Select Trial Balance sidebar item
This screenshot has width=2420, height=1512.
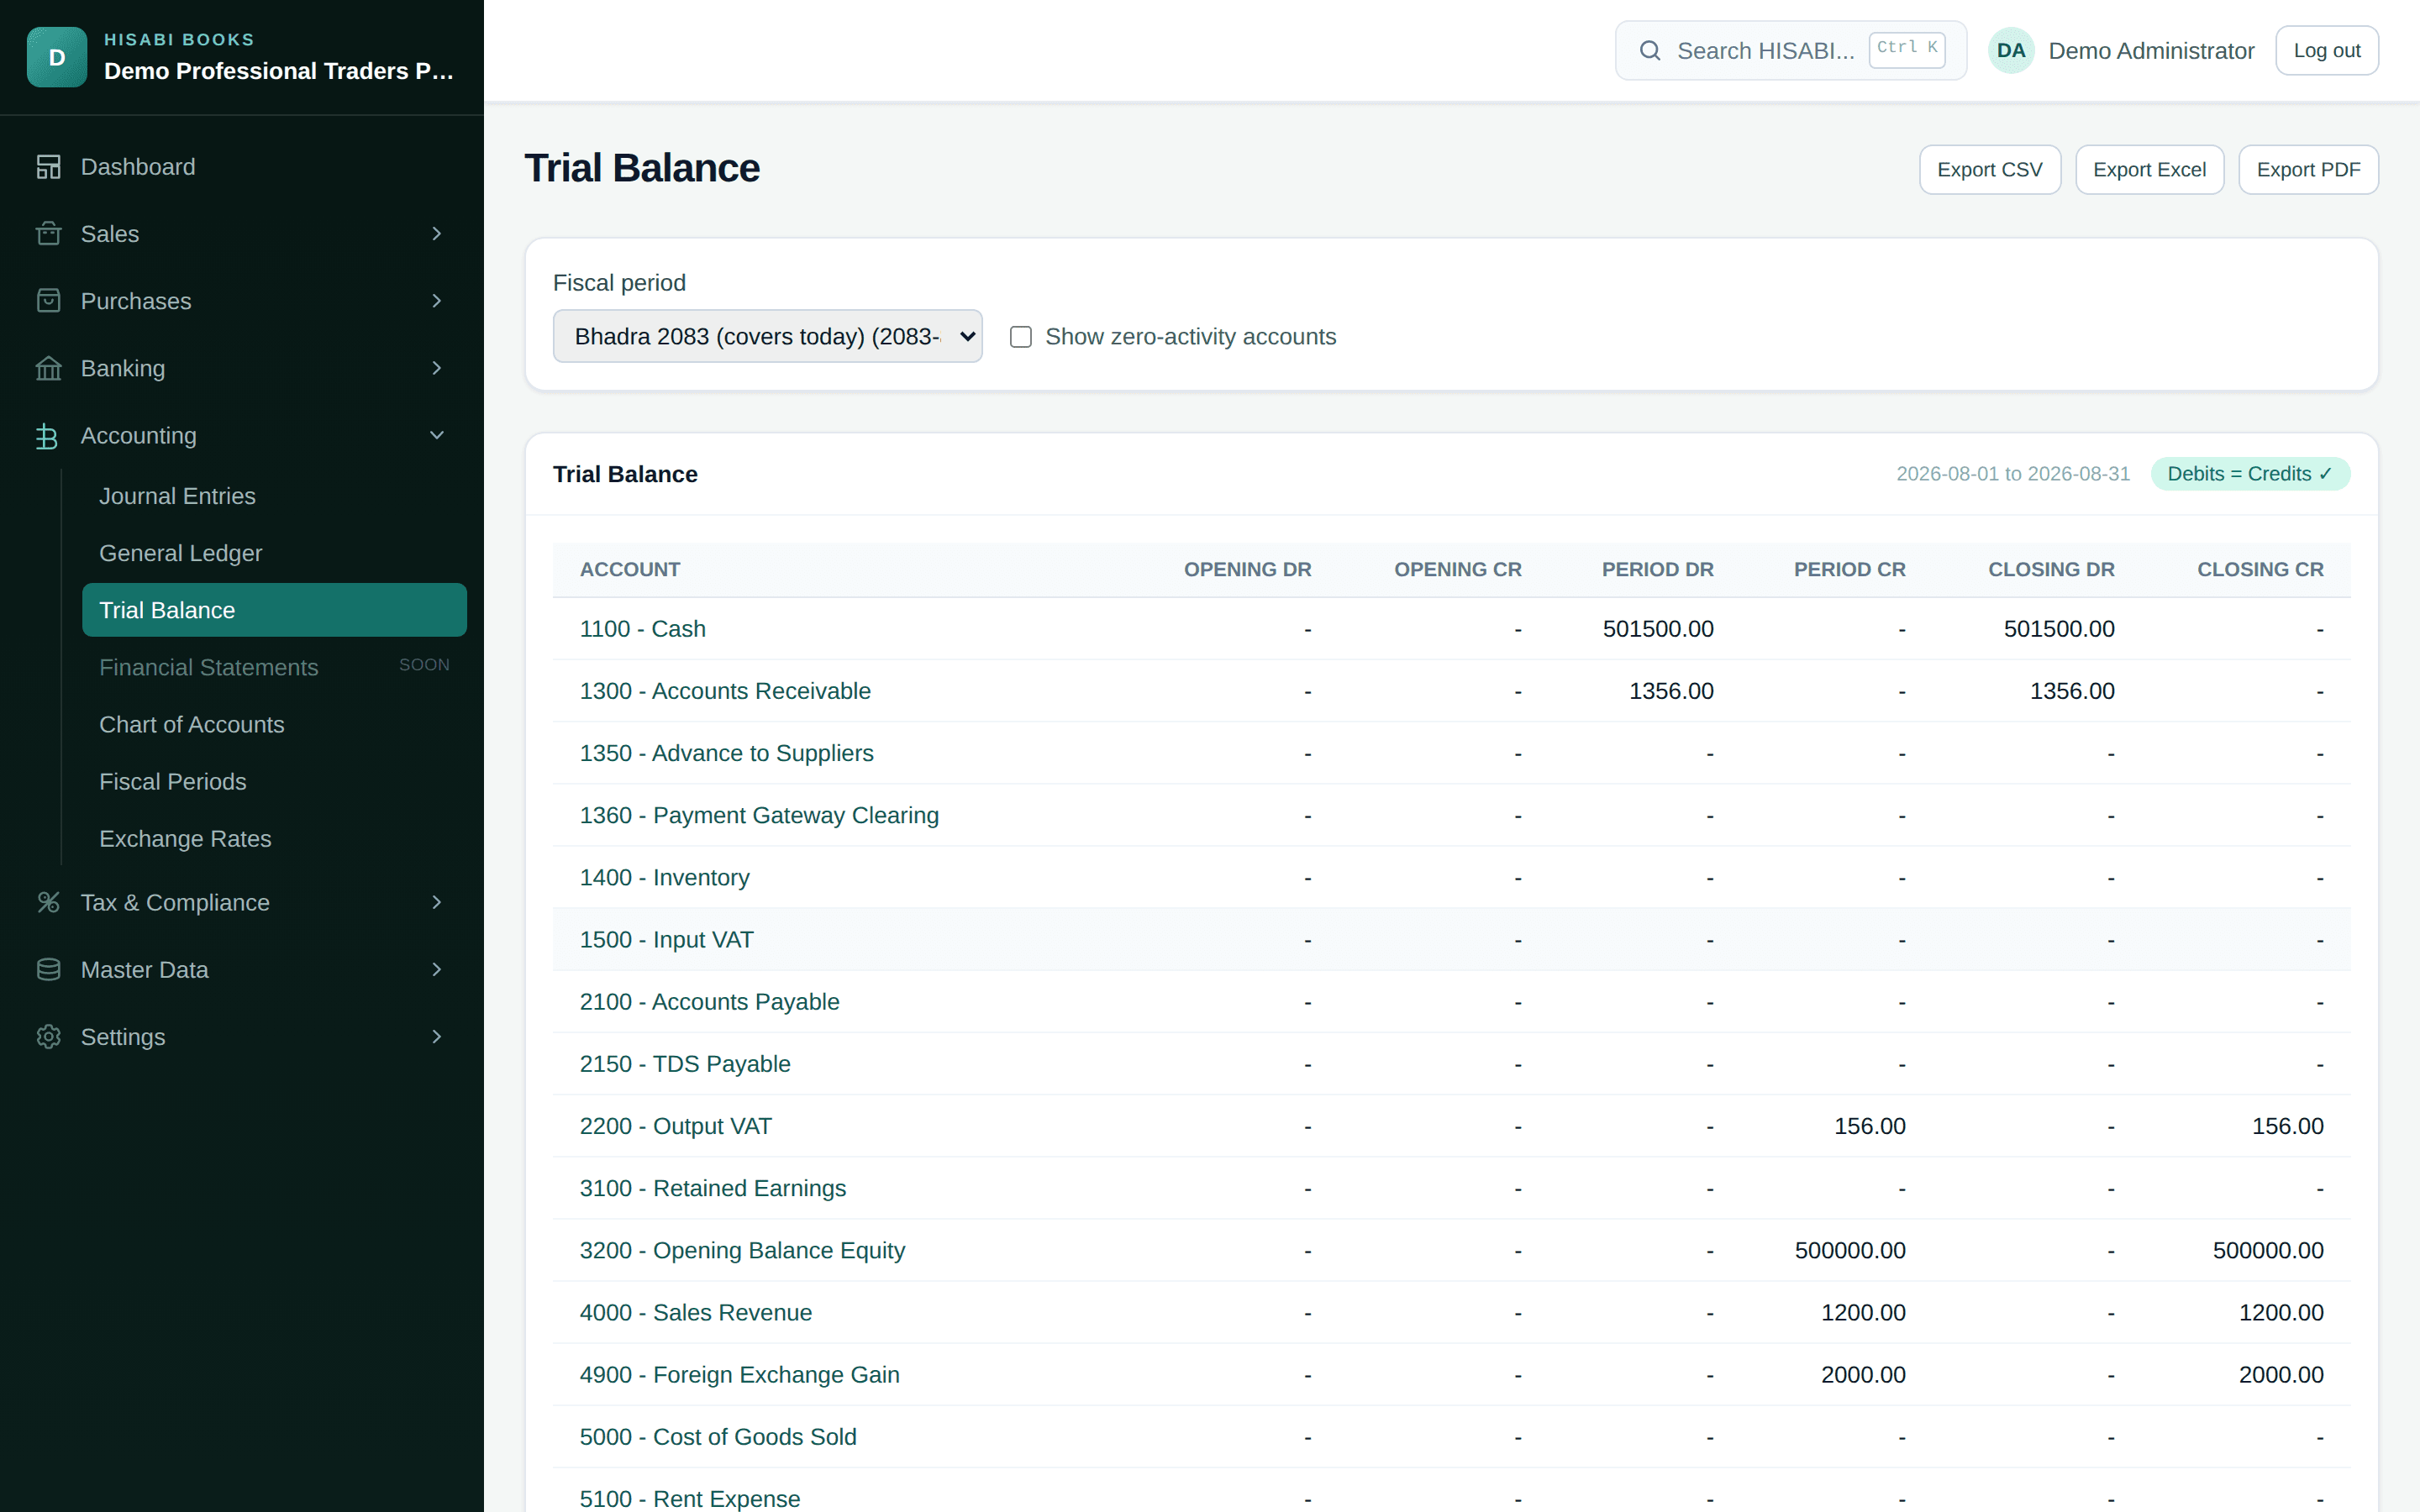pos(274,610)
